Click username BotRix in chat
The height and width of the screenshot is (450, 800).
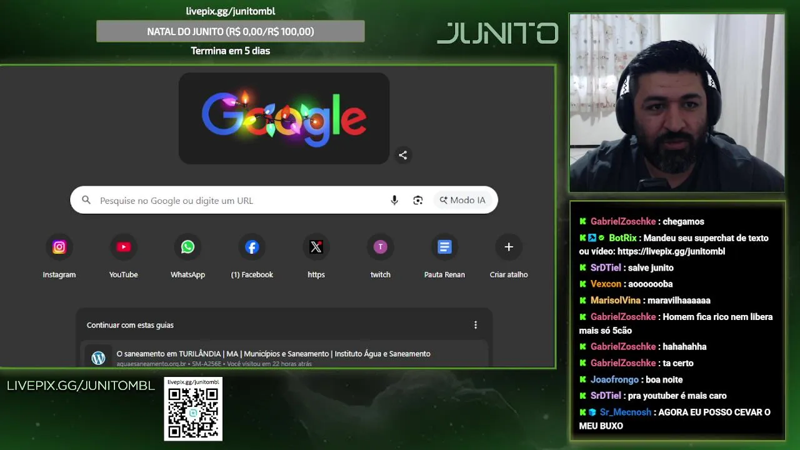click(x=622, y=238)
